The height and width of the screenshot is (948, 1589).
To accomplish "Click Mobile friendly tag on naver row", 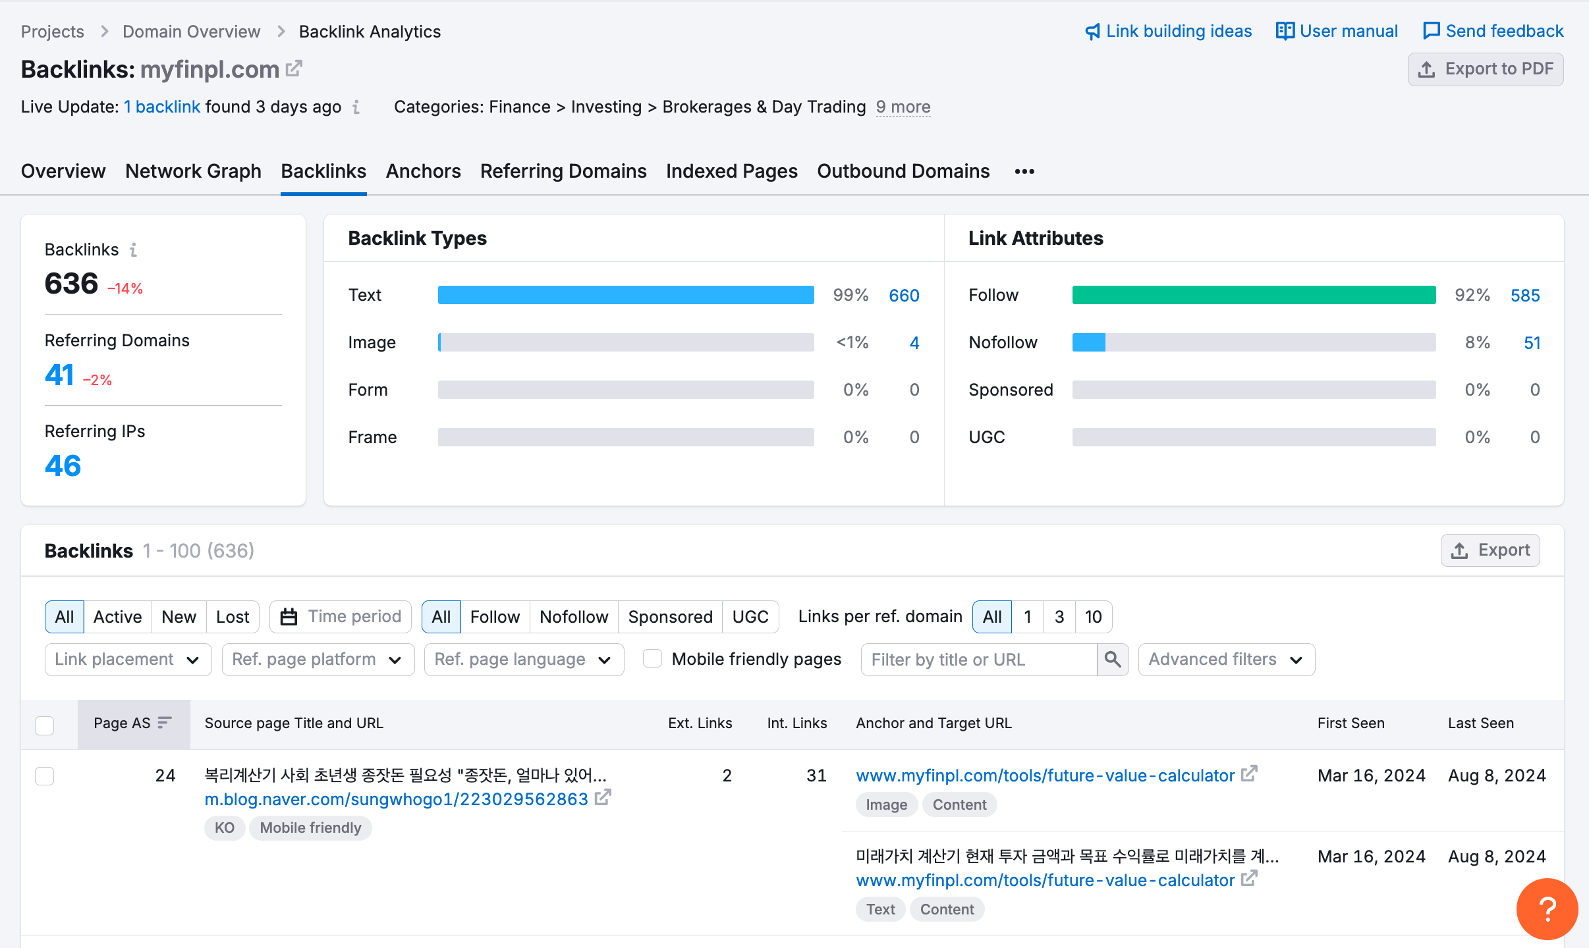I will tap(310, 828).
